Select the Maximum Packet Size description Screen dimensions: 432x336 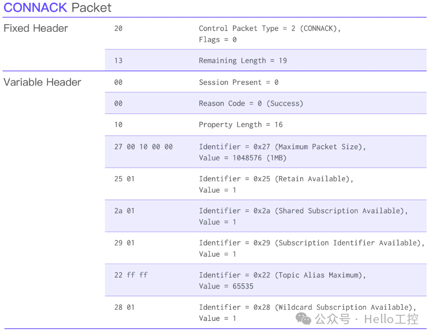click(282, 152)
